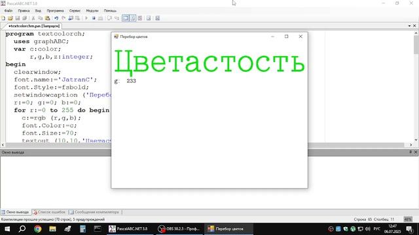Open the Windows Start menu

(7, 229)
